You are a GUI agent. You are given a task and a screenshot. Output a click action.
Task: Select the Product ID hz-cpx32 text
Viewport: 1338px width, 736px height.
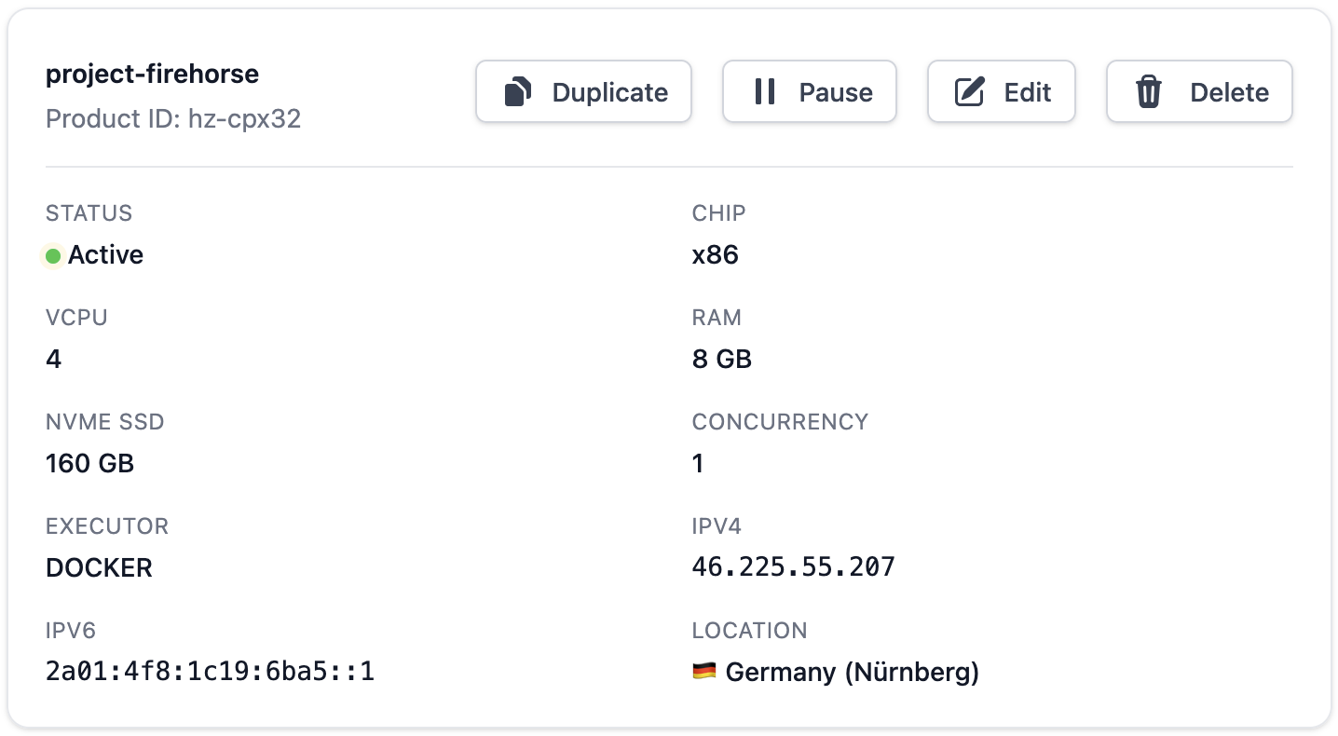(x=173, y=119)
